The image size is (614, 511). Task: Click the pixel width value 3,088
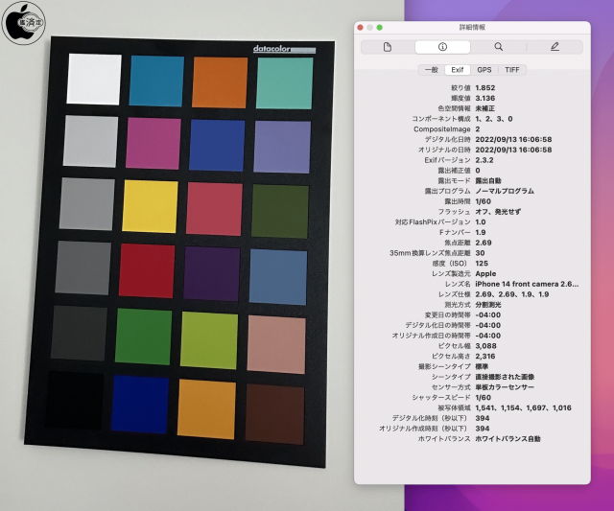(485, 346)
